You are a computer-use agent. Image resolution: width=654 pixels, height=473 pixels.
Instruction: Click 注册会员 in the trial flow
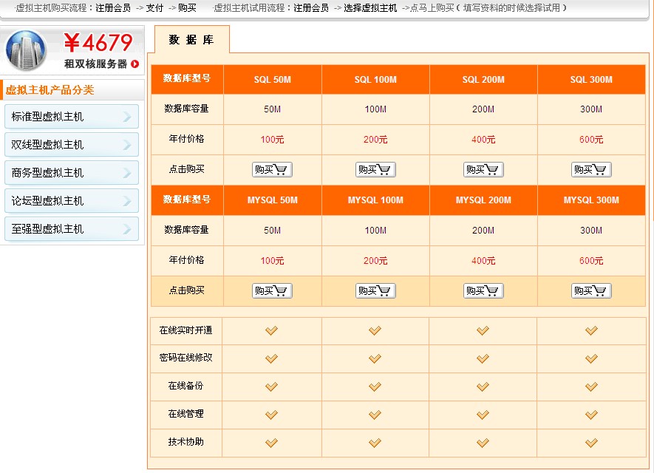(311, 8)
